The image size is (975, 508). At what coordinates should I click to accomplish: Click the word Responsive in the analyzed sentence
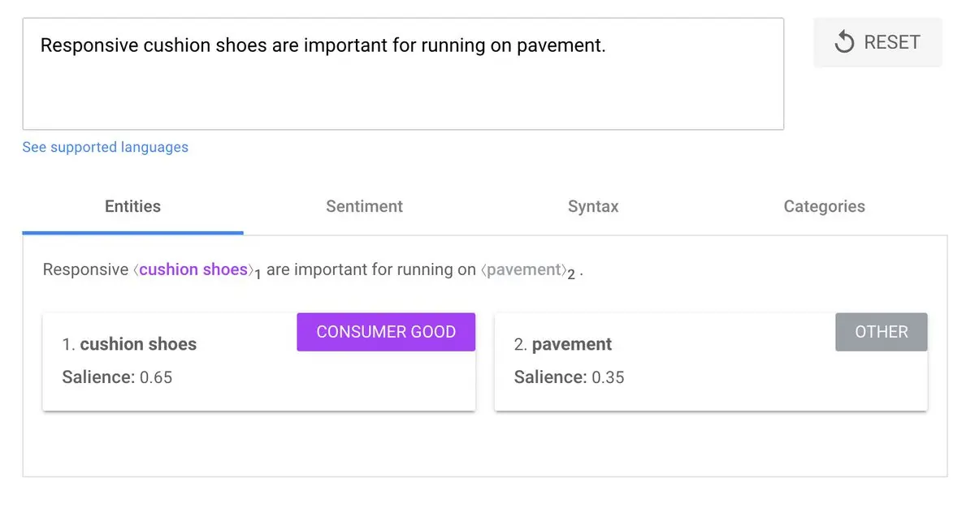[x=85, y=269]
